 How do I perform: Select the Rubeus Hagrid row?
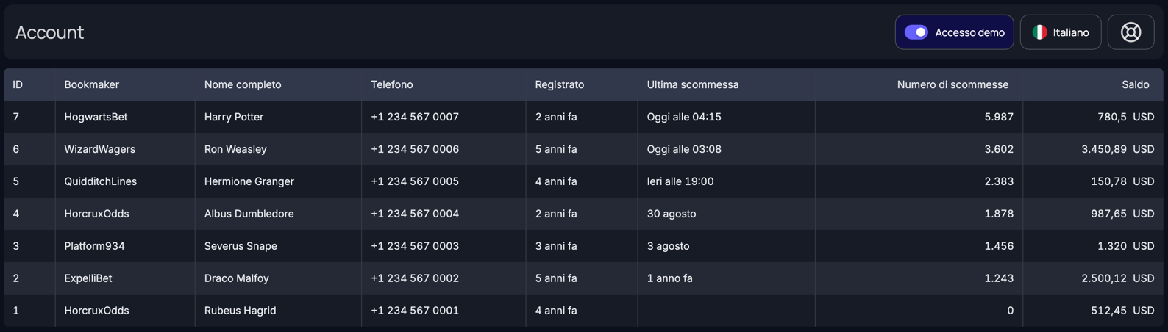tap(240, 311)
